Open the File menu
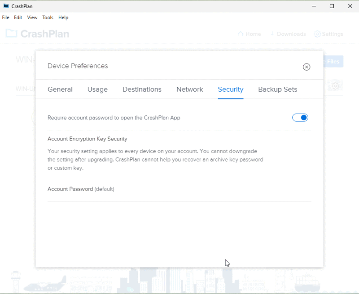 [6, 17]
